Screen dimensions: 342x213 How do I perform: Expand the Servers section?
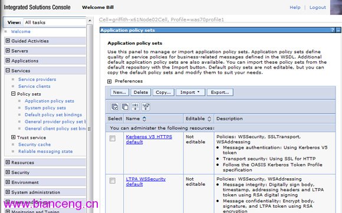8,51
